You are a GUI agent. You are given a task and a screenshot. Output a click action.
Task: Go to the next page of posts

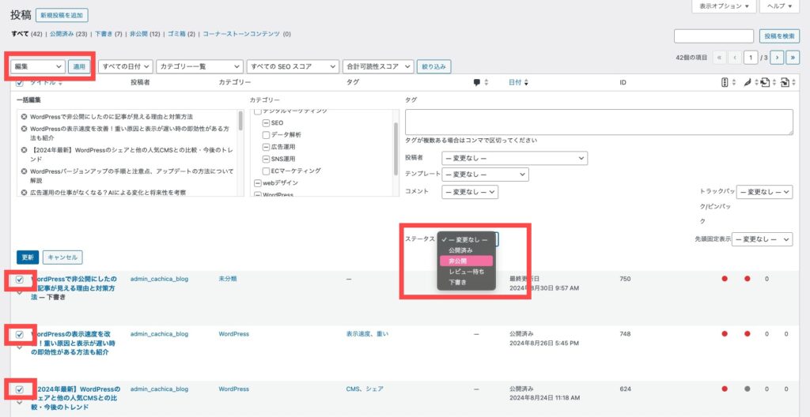[777, 58]
